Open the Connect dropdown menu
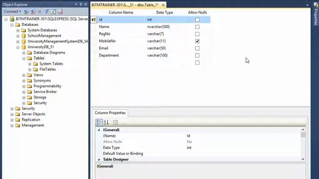The height and width of the screenshot is (179, 319). tap(12, 11)
